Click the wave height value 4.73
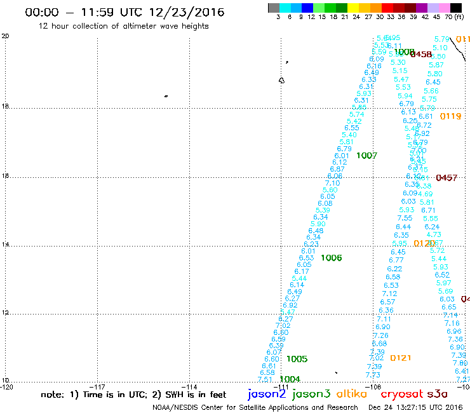The image size is (470, 413). pyautogui.click(x=434, y=234)
